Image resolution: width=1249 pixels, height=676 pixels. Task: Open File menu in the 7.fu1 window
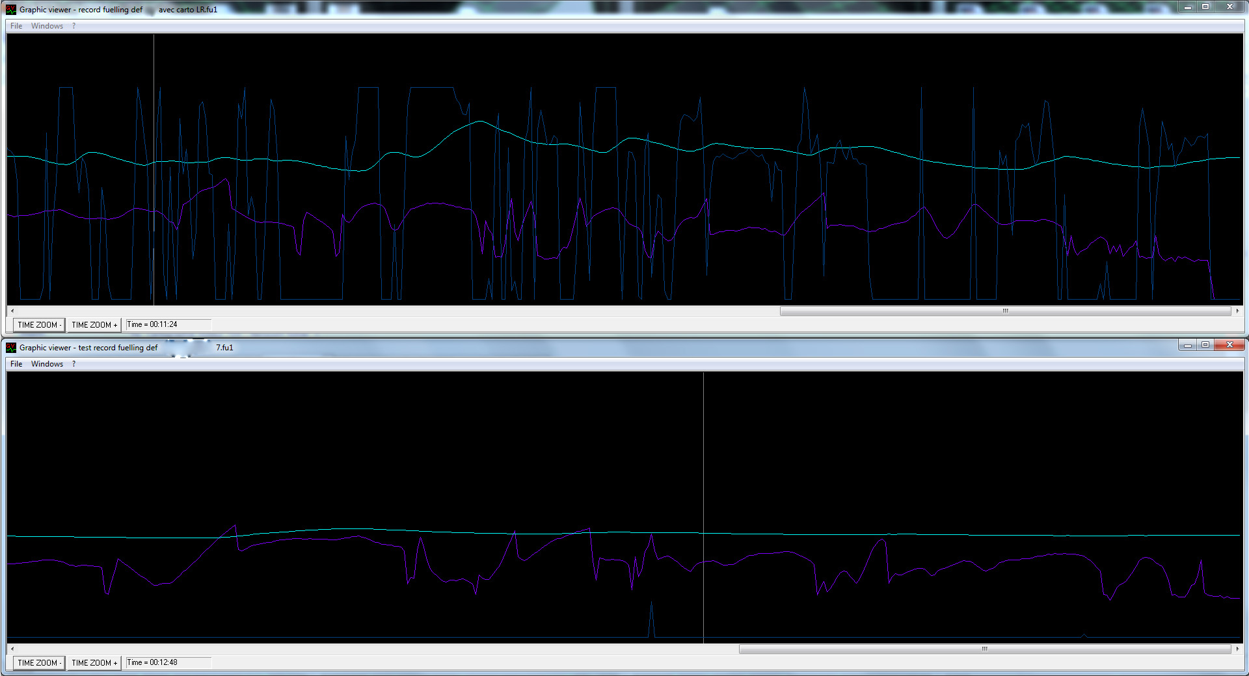(16, 364)
